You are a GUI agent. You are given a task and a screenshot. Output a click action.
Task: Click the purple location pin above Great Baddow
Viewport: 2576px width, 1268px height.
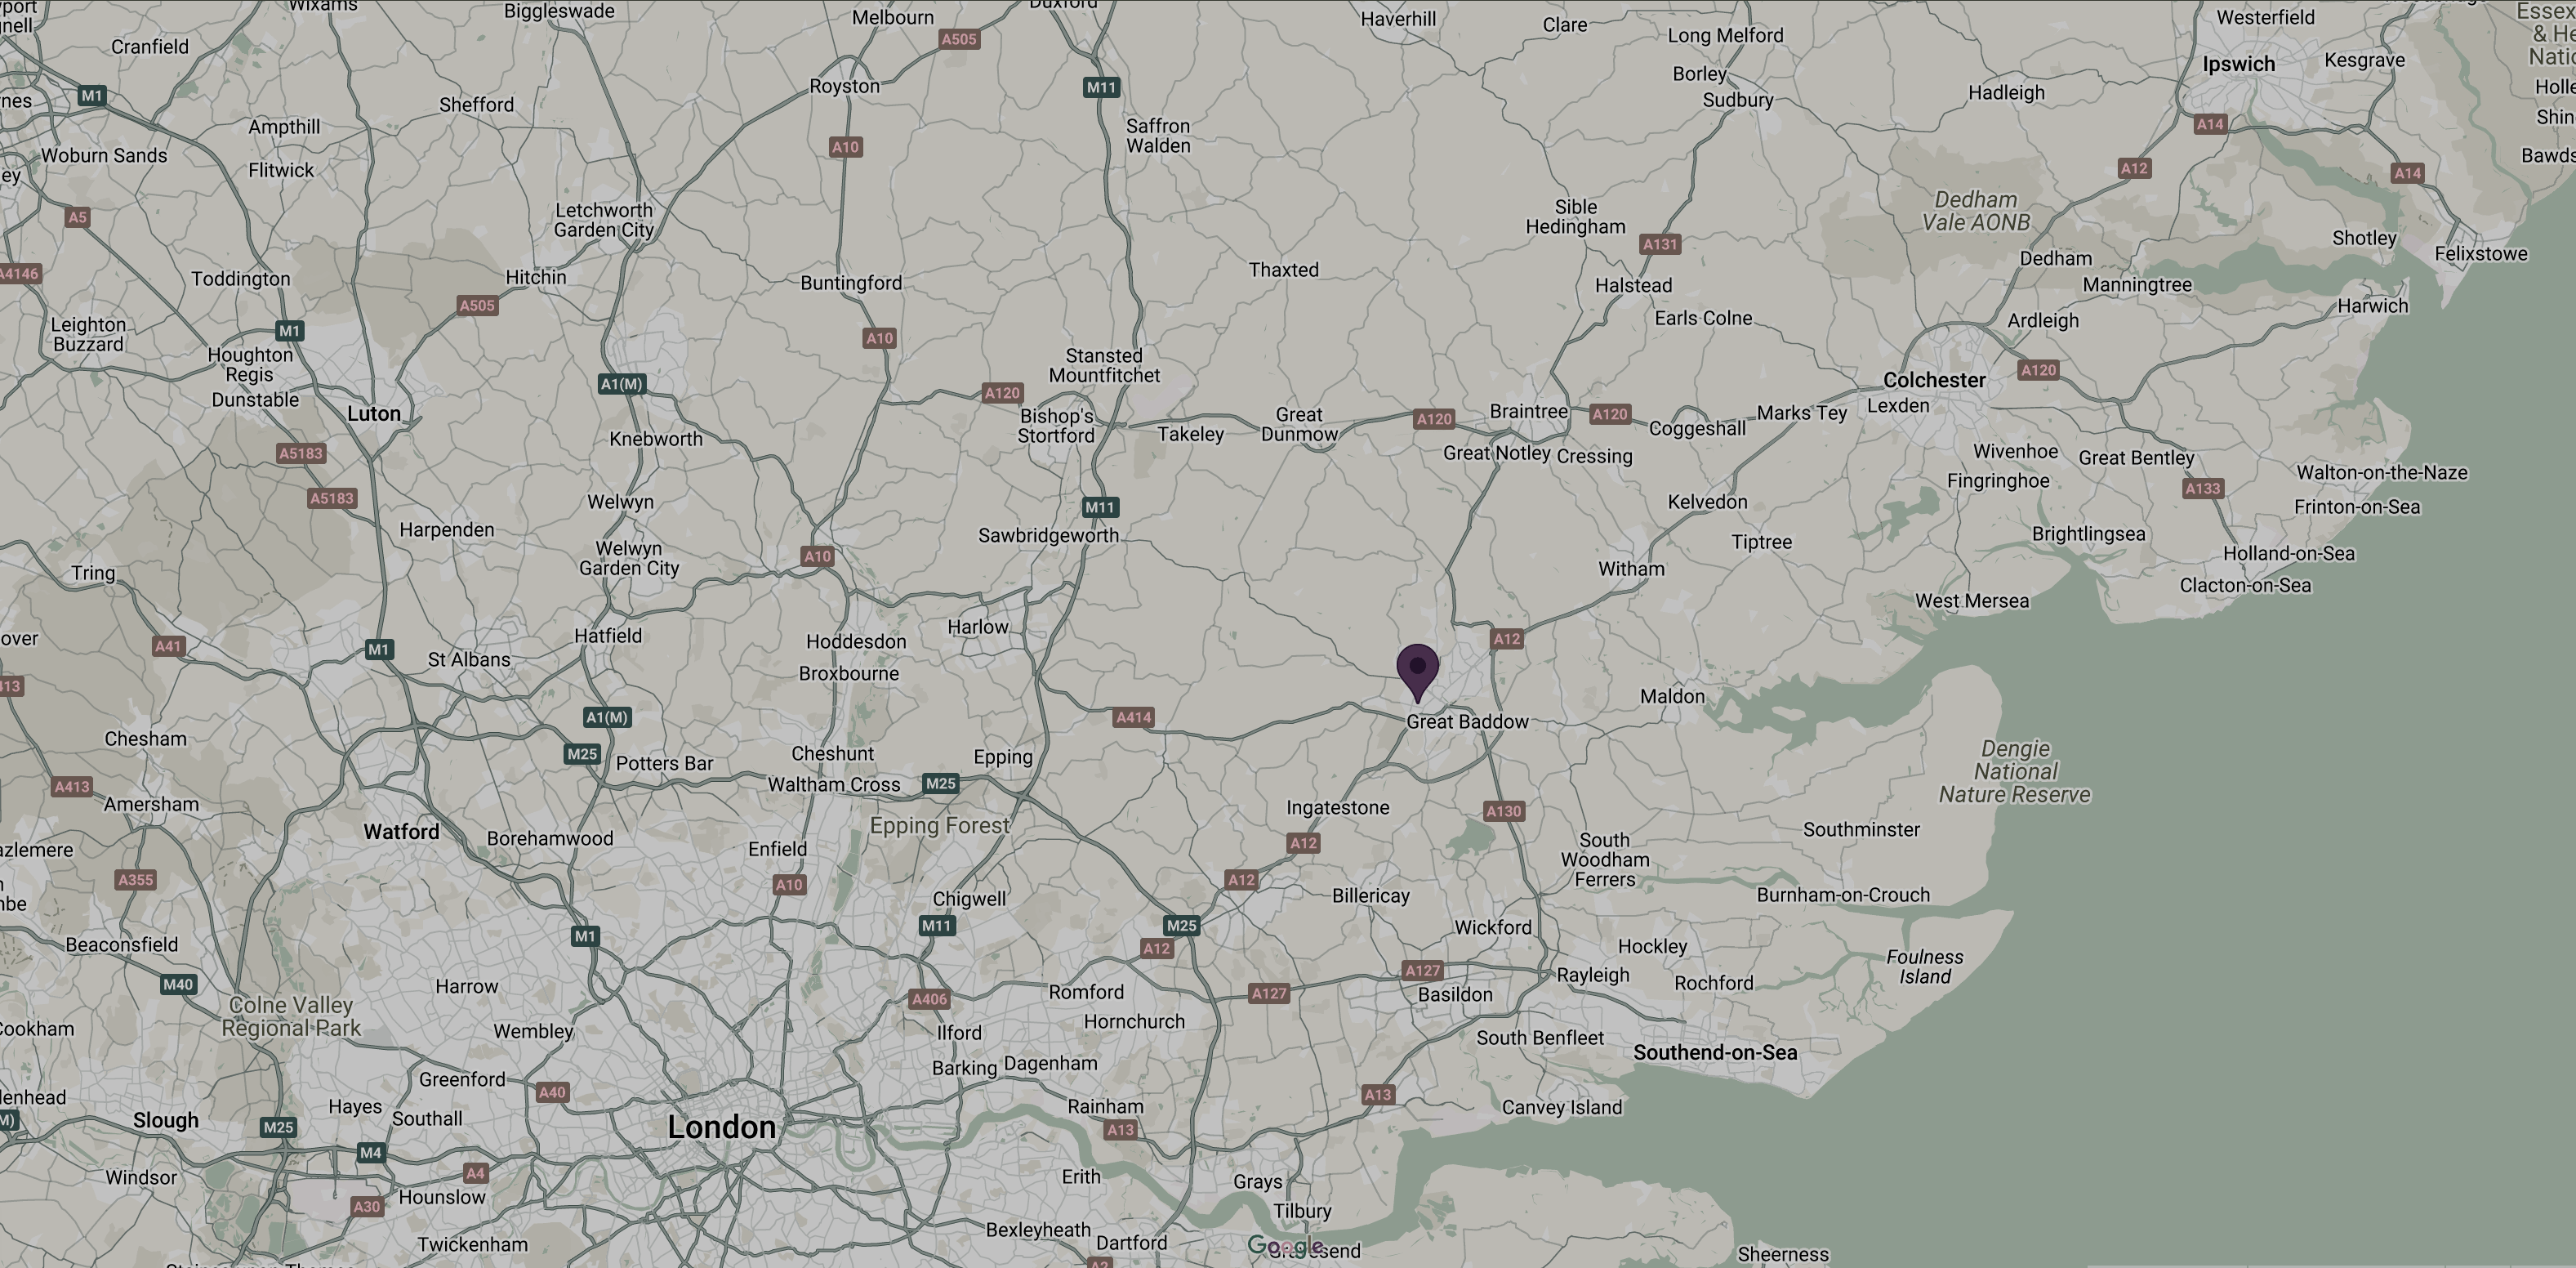(1417, 673)
